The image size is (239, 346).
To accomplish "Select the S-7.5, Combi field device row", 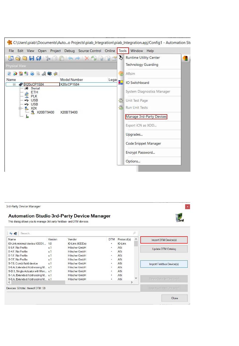I will pyautogui.click(x=71, y=263).
